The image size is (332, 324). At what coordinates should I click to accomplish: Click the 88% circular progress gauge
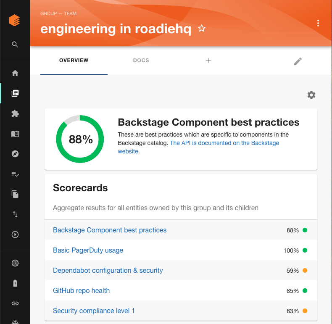[x=80, y=139]
